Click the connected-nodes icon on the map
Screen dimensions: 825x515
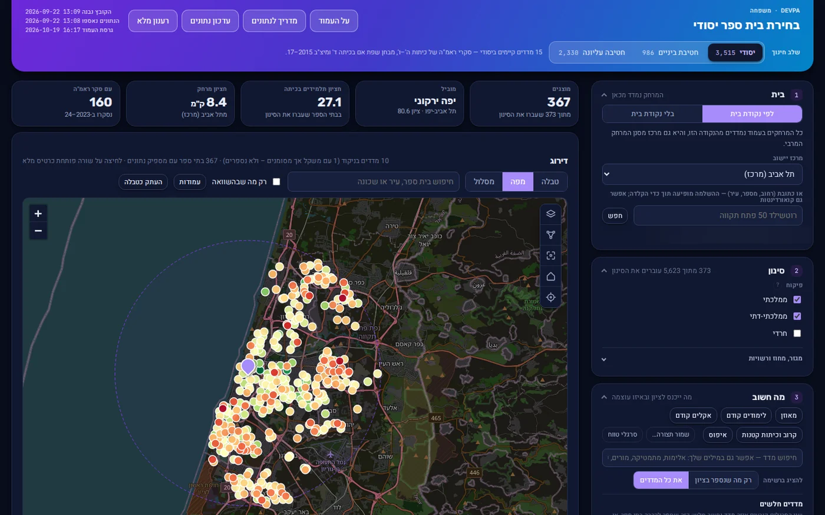pyautogui.click(x=550, y=235)
